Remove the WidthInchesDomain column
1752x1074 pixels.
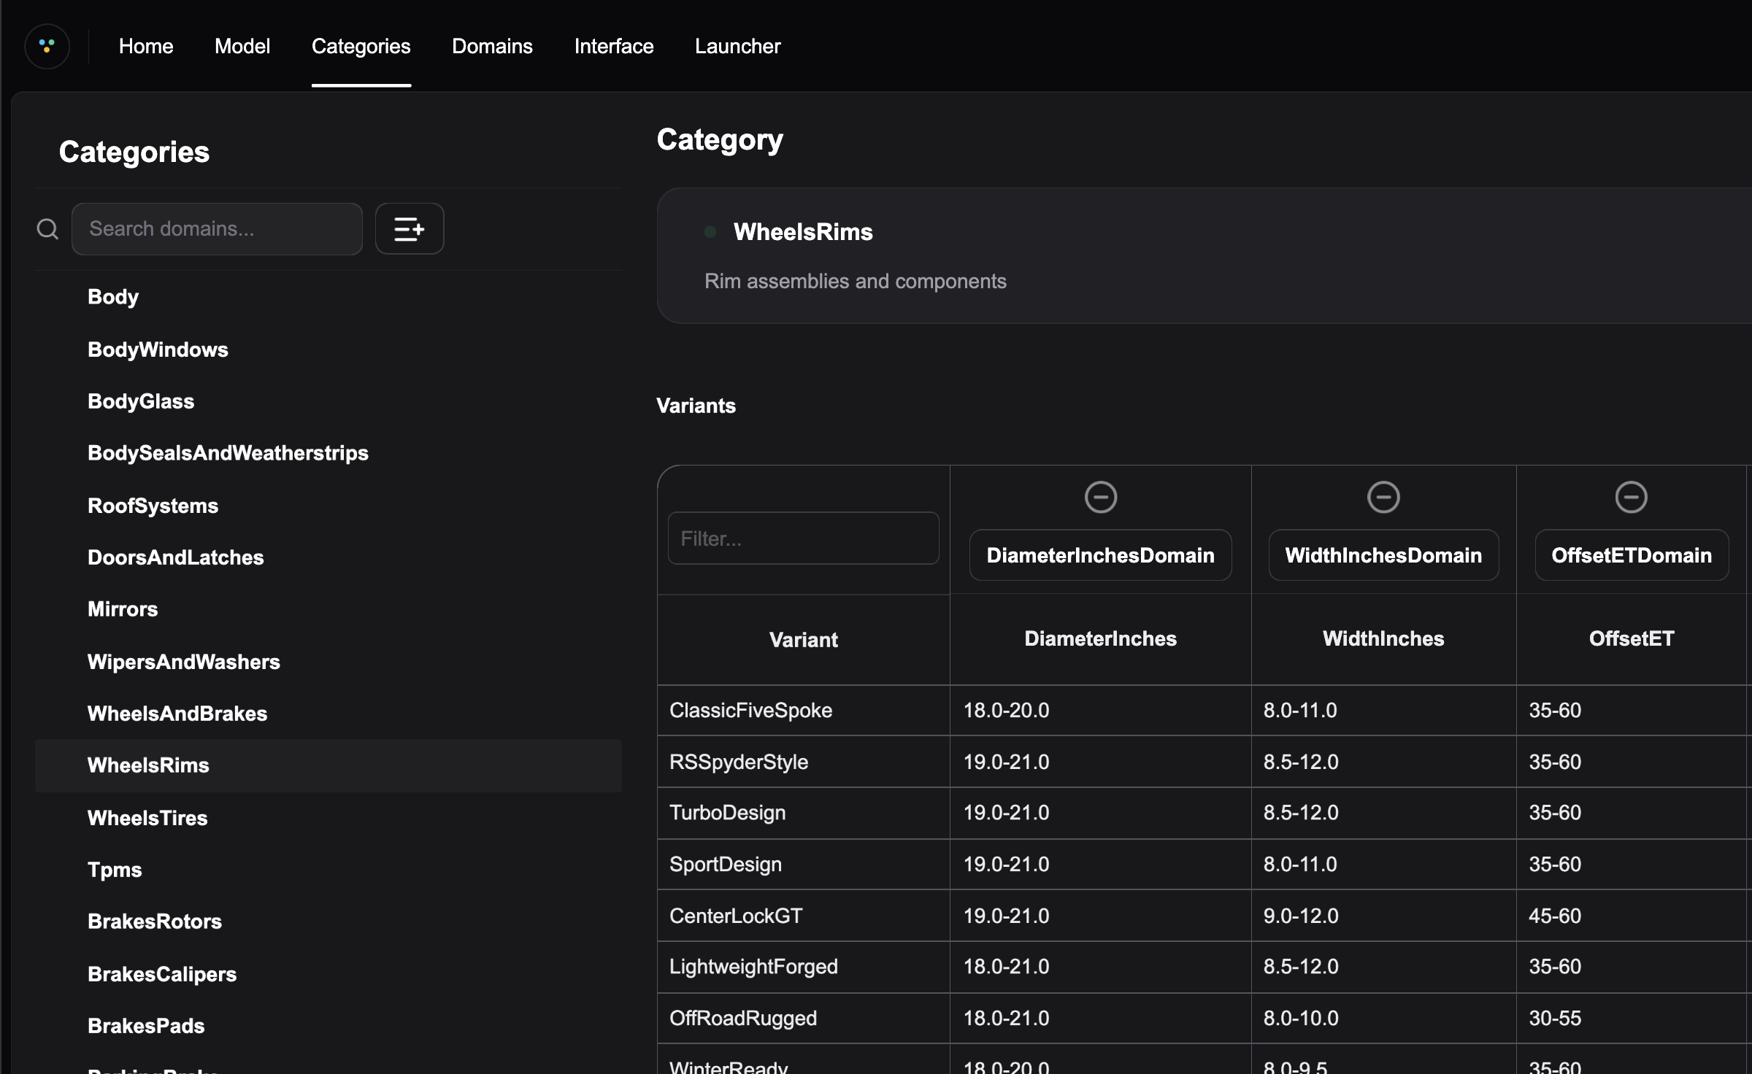click(1383, 498)
